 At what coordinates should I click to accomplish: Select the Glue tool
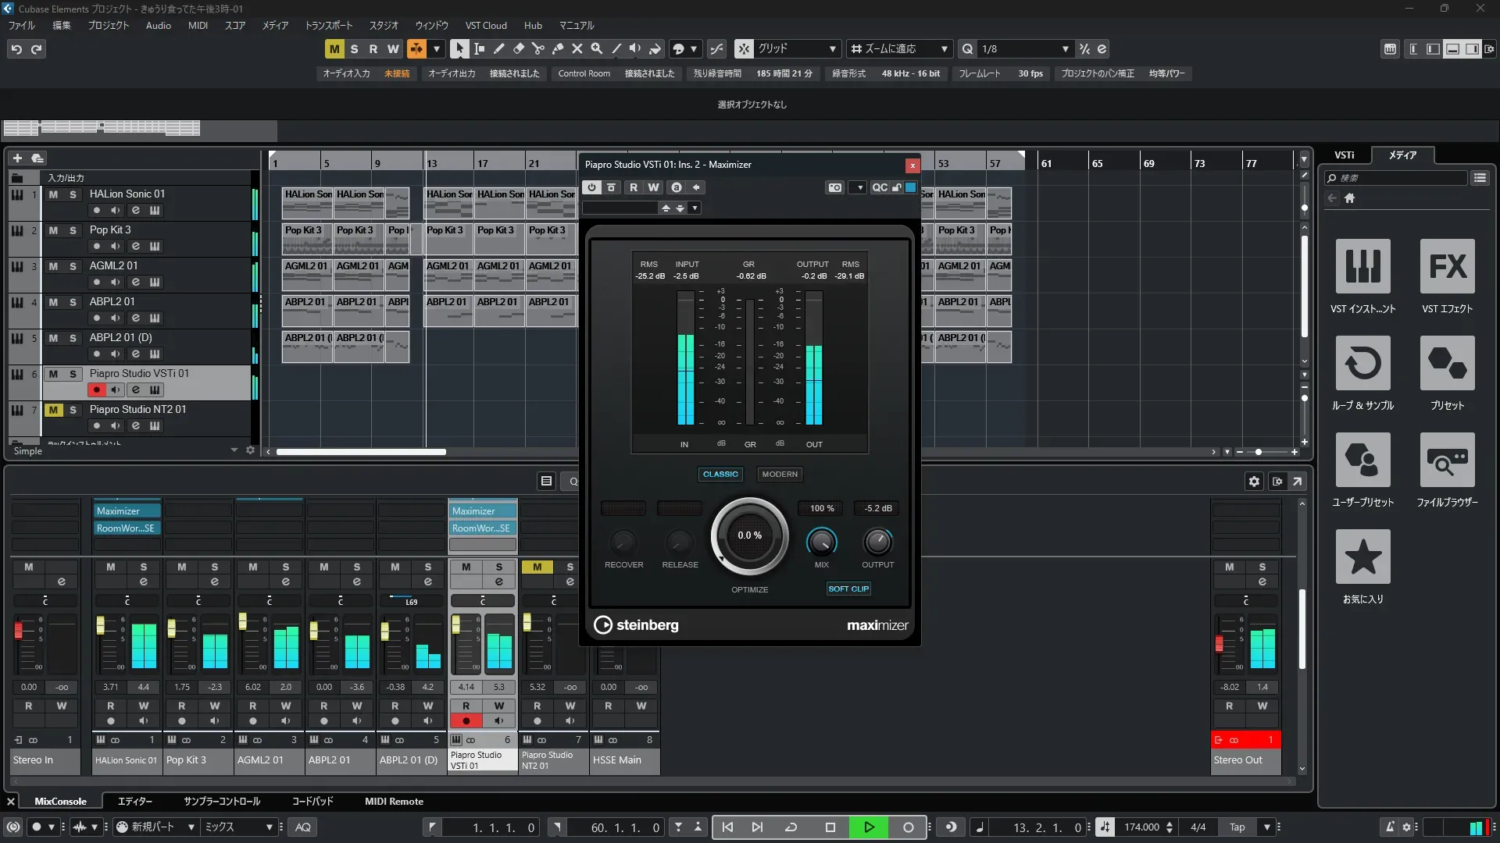point(557,48)
